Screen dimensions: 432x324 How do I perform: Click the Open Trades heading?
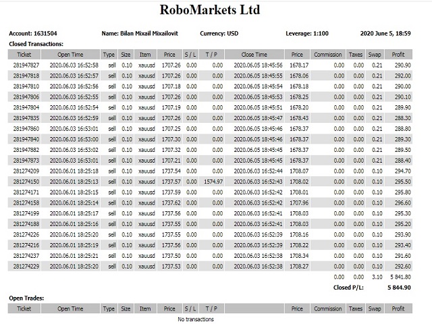click(x=26, y=298)
